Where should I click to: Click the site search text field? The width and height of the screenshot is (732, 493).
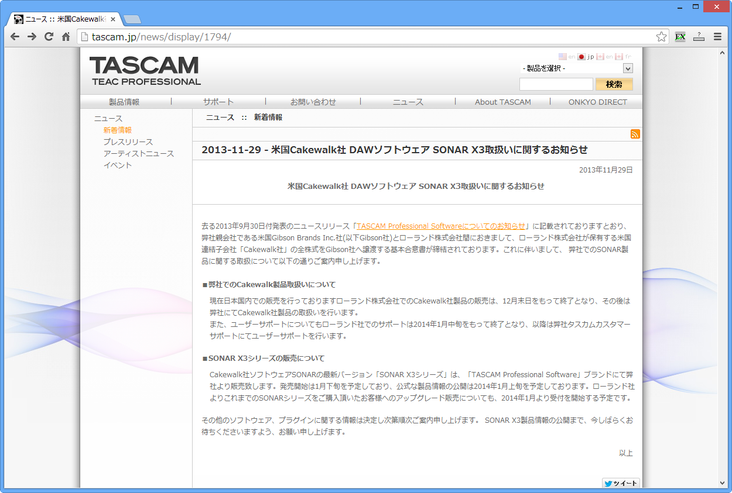[556, 84]
